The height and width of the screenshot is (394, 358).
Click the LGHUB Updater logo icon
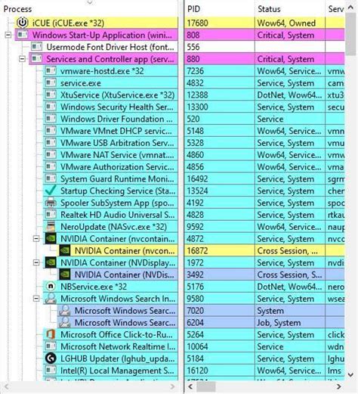point(51,358)
